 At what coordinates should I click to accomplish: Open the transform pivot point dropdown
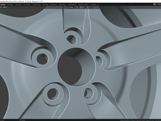[77, 7]
